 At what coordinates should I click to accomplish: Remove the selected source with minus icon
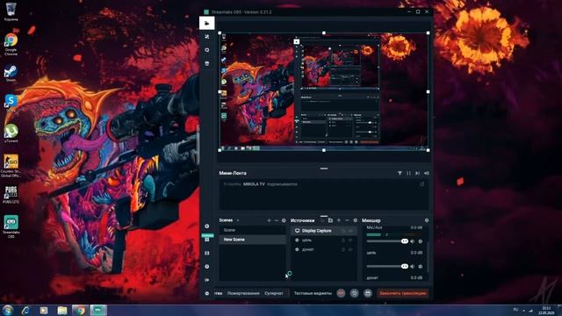tap(347, 220)
